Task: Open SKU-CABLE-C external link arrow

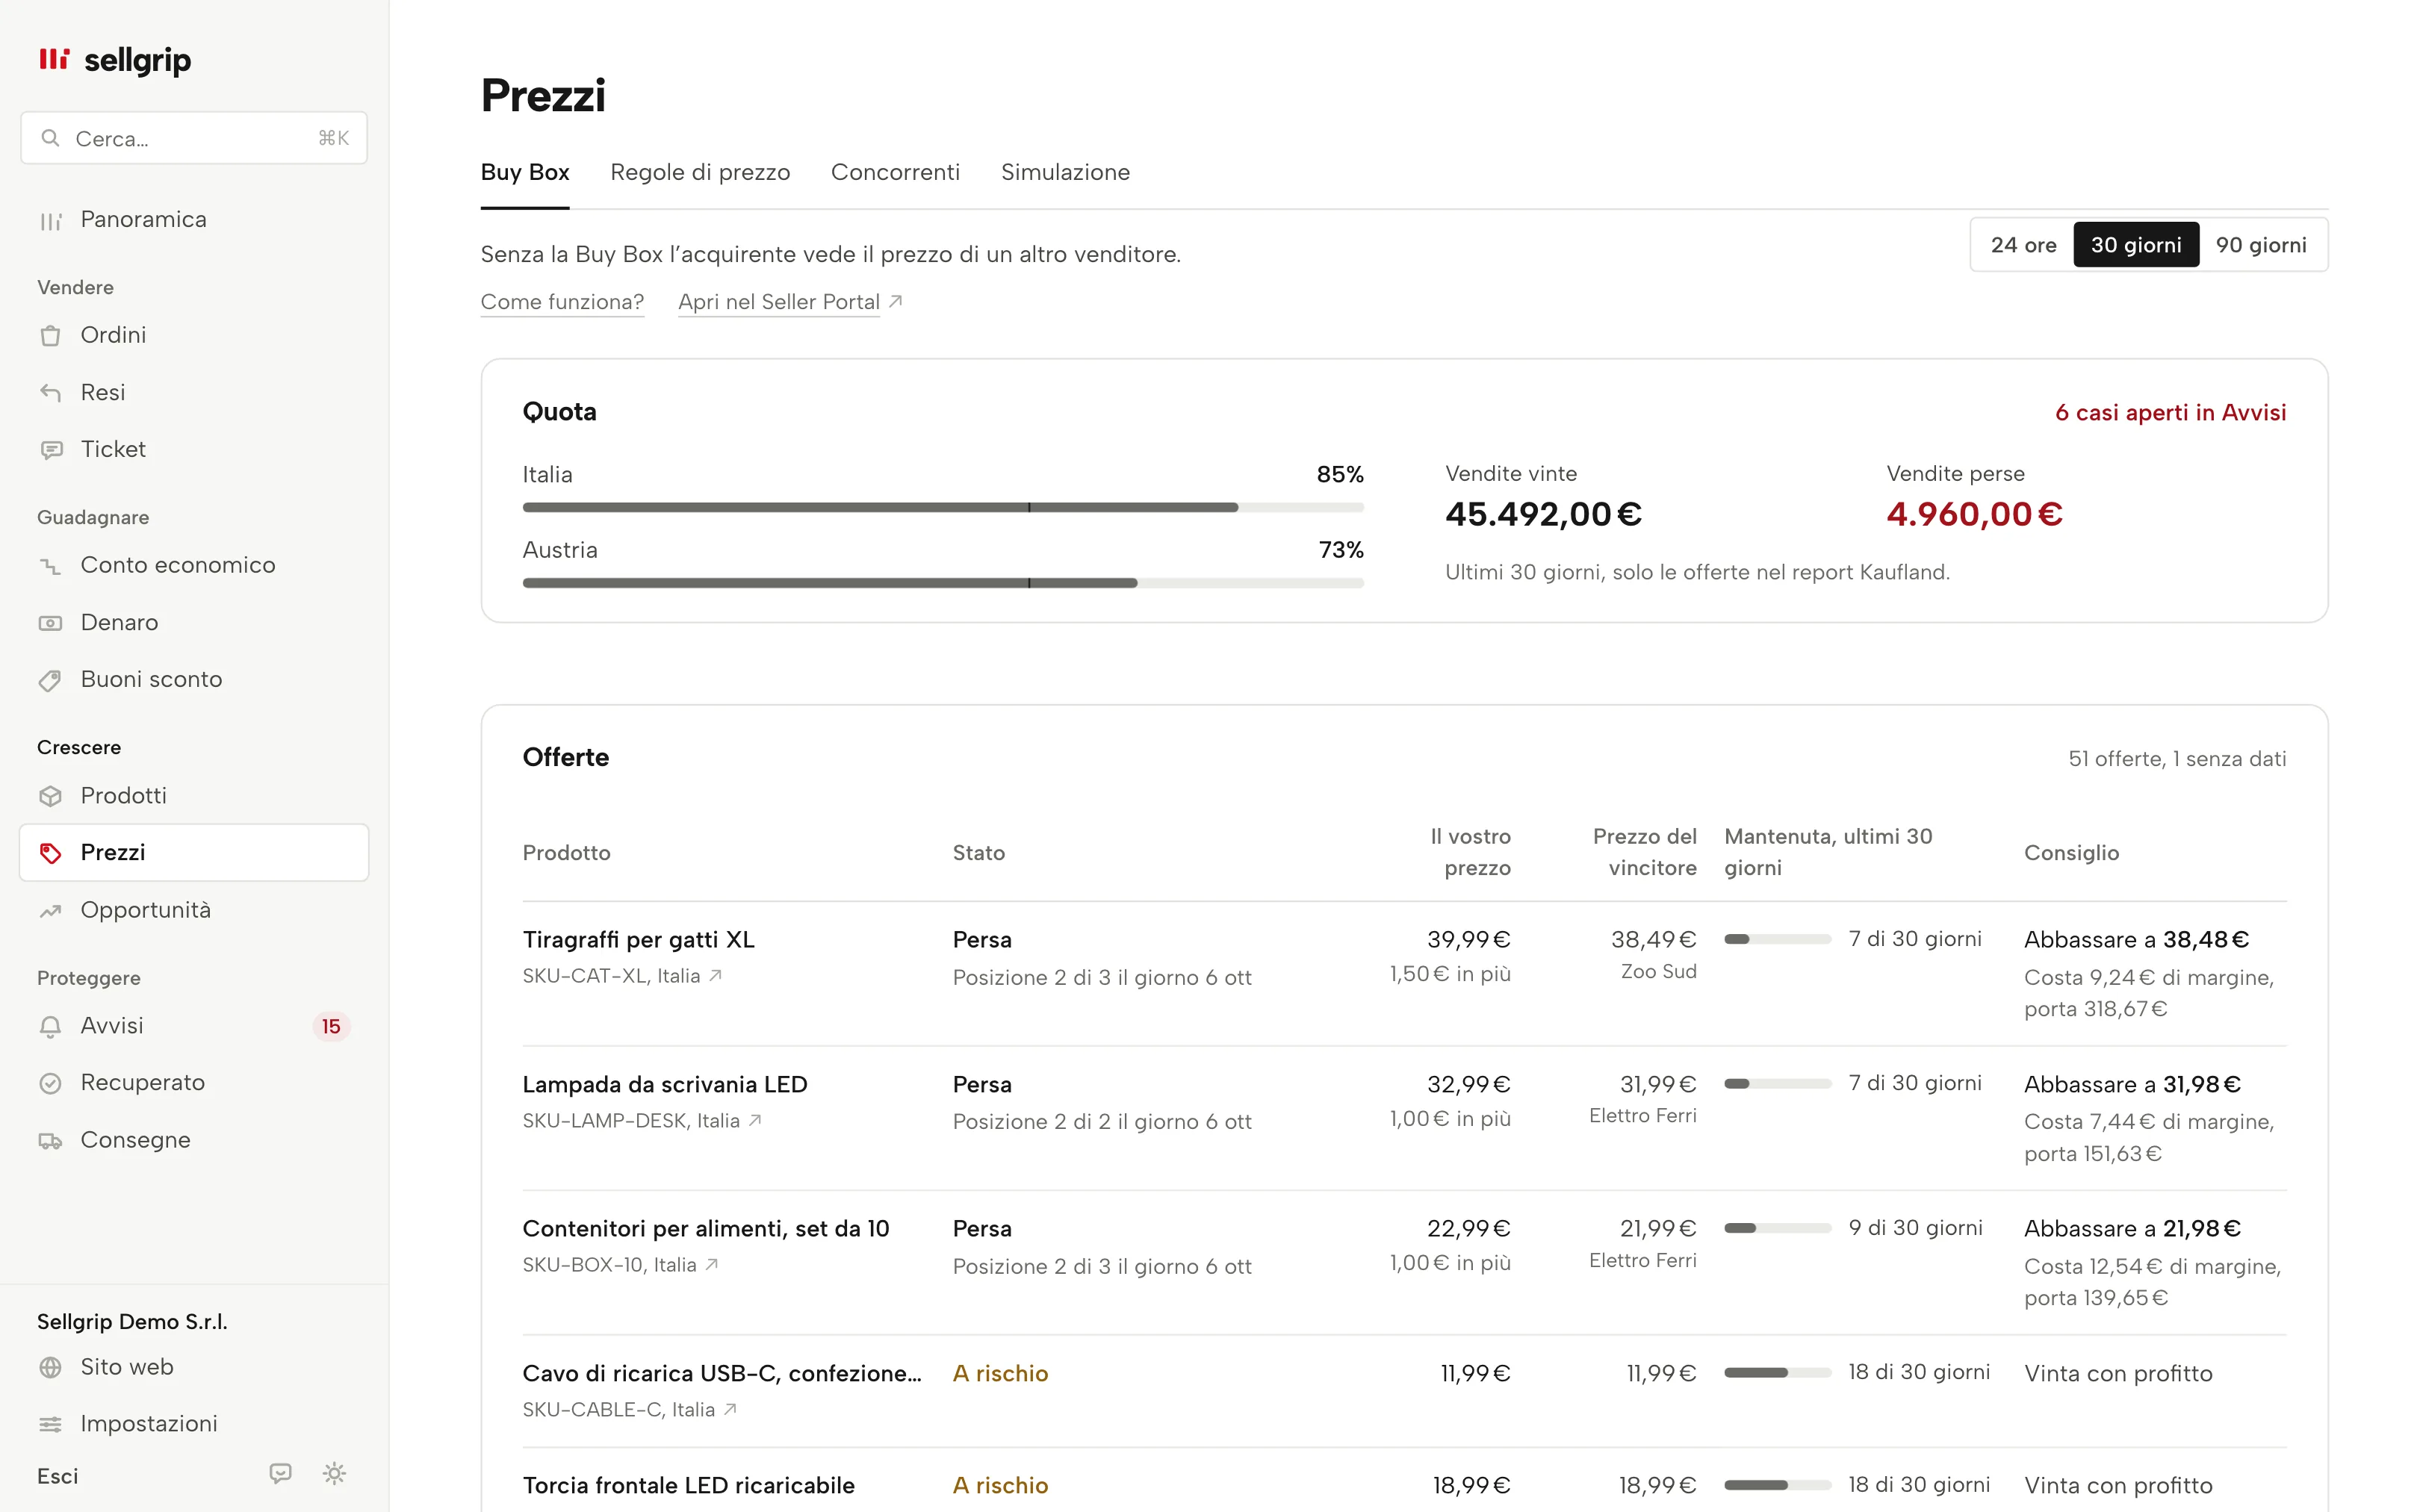Action: point(731,1409)
